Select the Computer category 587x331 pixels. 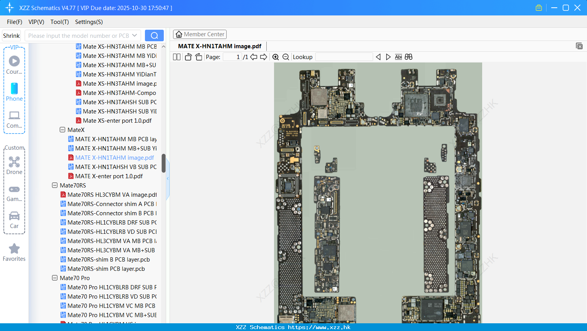click(14, 120)
